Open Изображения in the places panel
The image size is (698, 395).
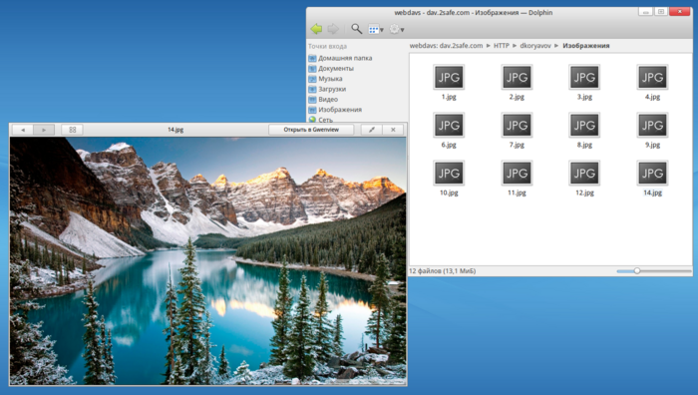tap(335, 109)
